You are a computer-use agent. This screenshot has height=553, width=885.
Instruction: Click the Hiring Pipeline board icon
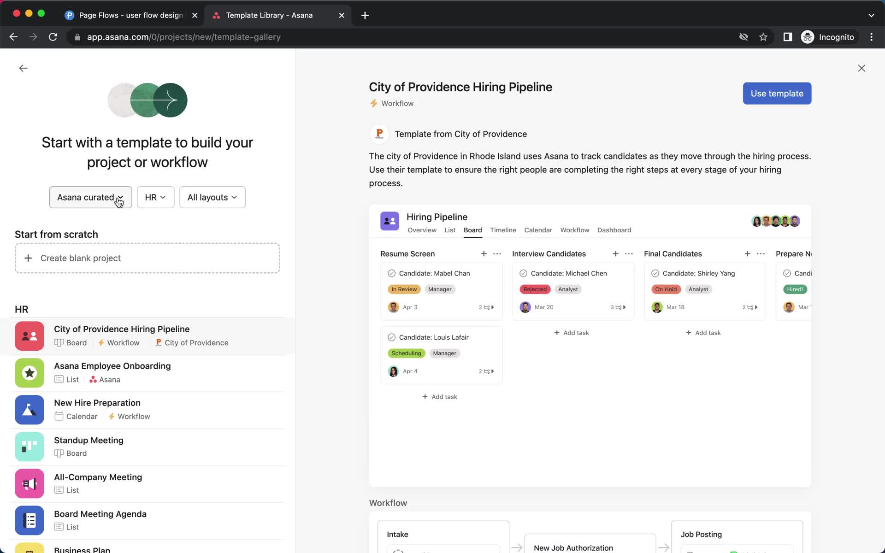click(390, 222)
